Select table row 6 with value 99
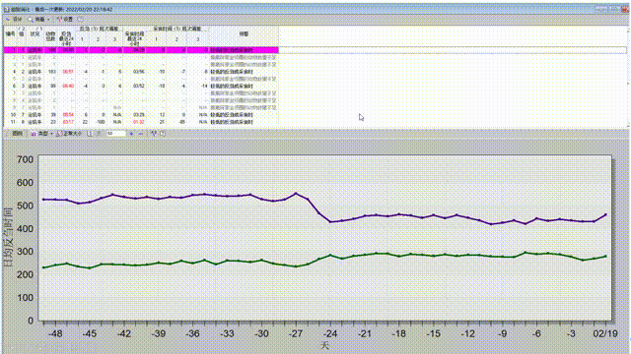This screenshot has height=354, width=631. coord(141,86)
